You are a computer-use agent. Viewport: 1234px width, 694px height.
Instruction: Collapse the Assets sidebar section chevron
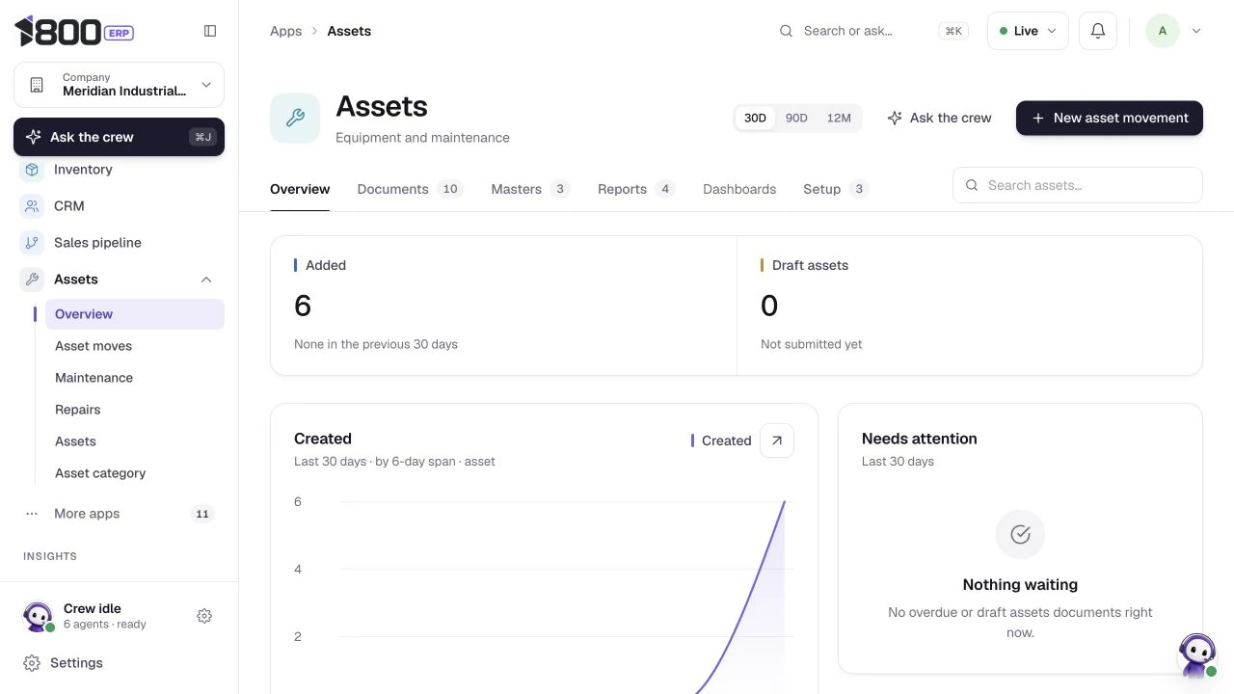click(x=205, y=280)
